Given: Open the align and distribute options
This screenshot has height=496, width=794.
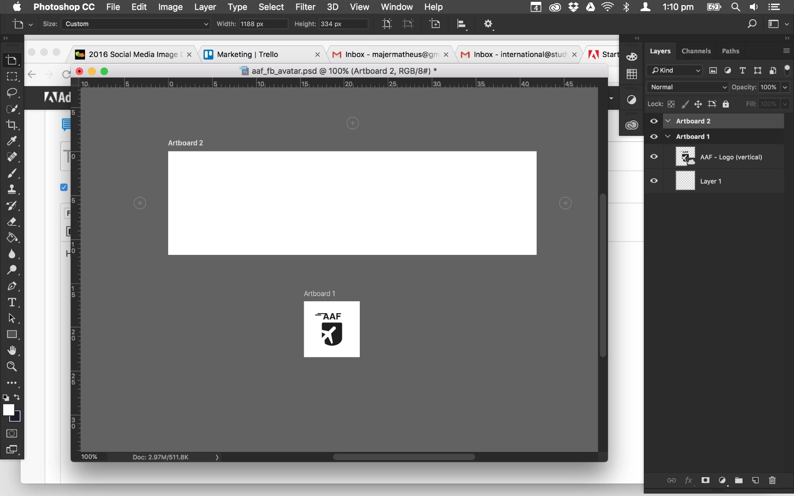Looking at the screenshot, I should [462, 24].
